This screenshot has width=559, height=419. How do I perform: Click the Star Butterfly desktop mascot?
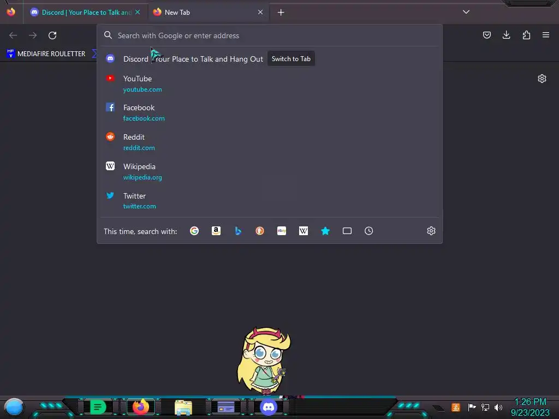click(x=264, y=361)
